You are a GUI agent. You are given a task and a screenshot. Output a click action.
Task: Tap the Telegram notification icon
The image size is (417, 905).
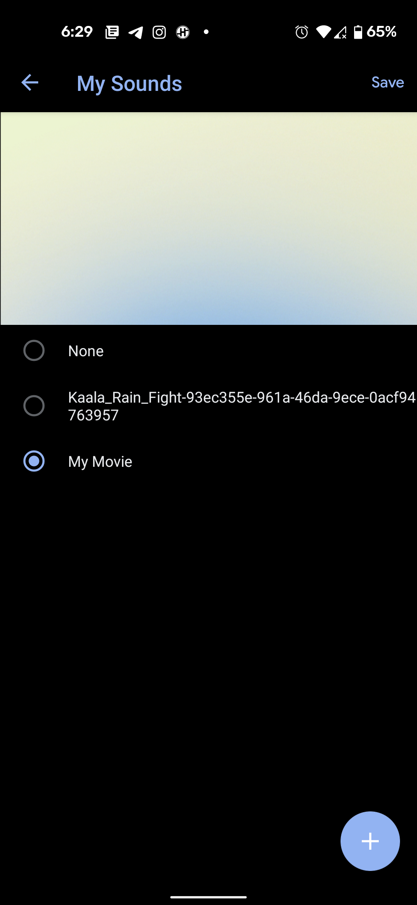[x=136, y=32]
